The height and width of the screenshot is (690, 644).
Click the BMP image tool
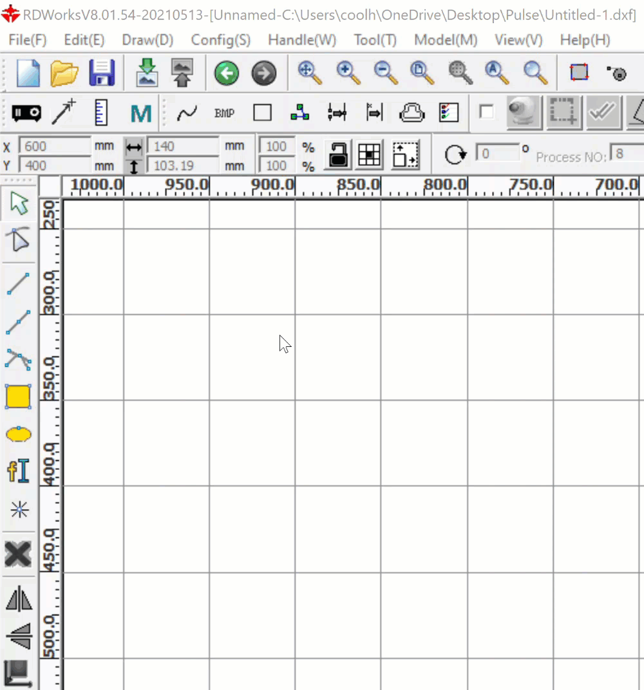(225, 113)
